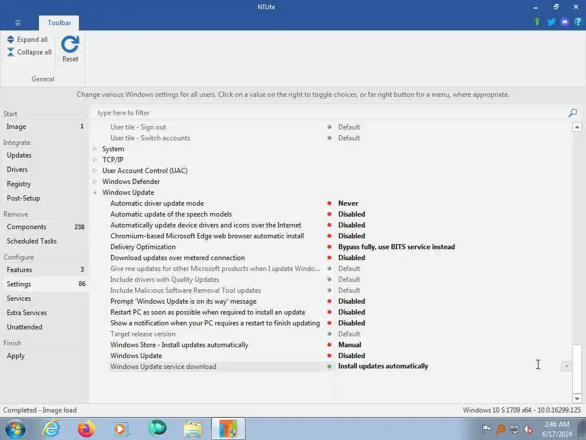Screen dimensions: 586x440
Task: Click the scrollbar down arrow
Action: [x=577, y=399]
